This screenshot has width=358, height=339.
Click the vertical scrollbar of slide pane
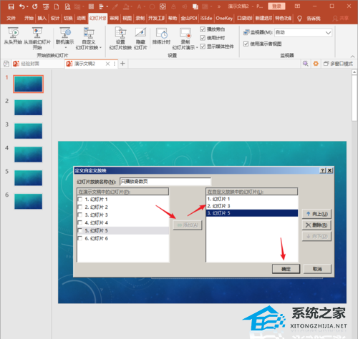(354, 98)
